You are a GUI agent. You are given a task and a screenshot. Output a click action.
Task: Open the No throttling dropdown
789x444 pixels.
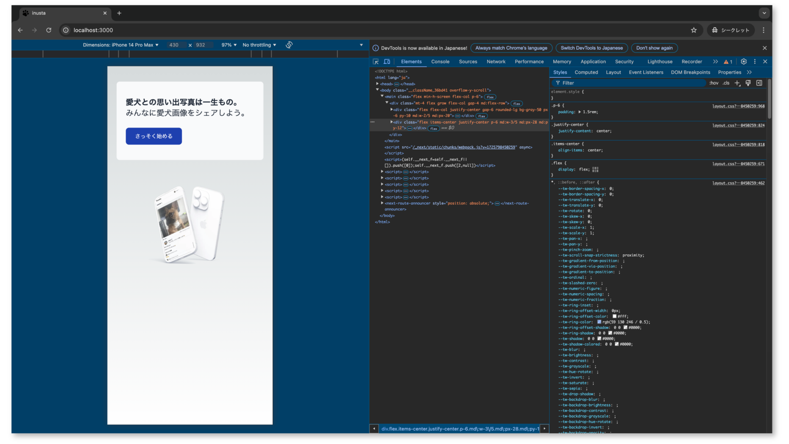pos(259,45)
